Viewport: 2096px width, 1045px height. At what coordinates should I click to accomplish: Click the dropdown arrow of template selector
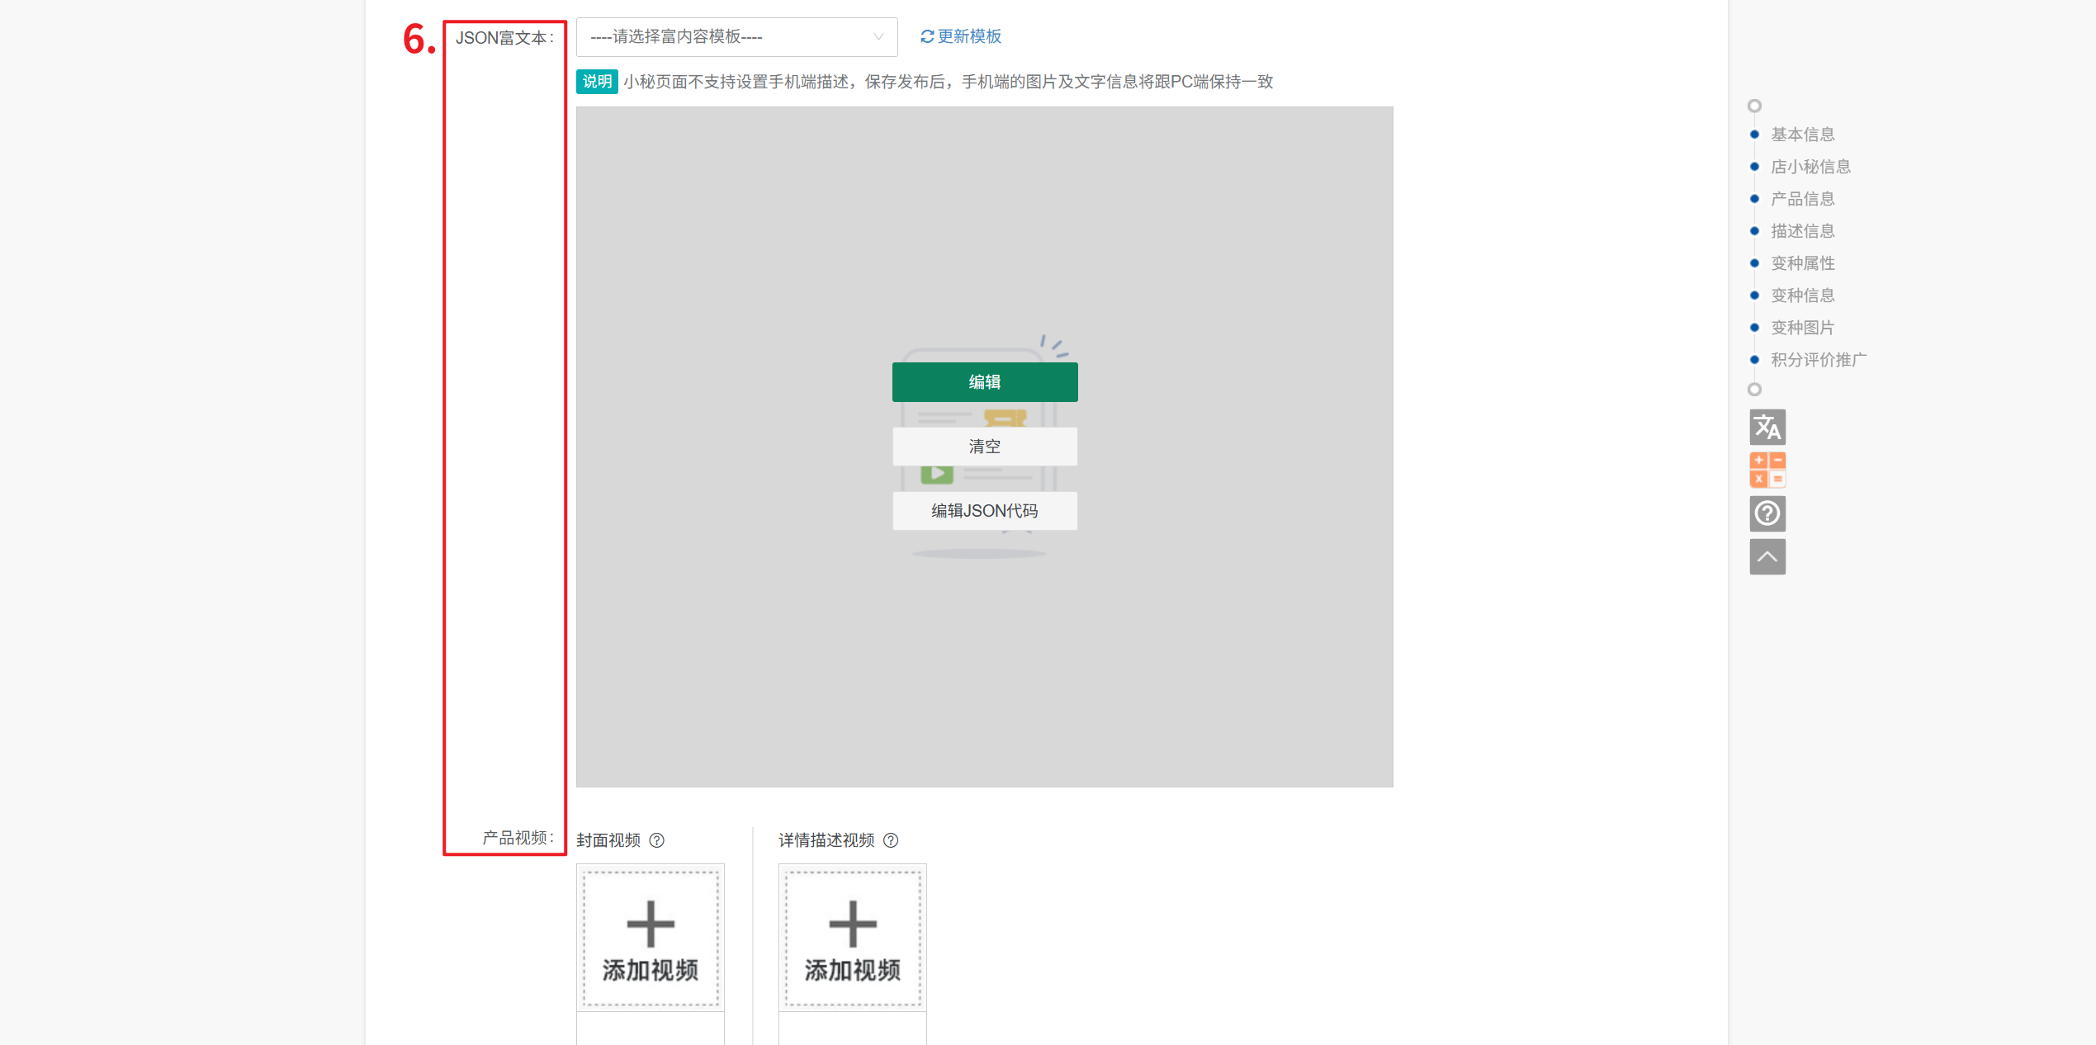click(x=878, y=36)
